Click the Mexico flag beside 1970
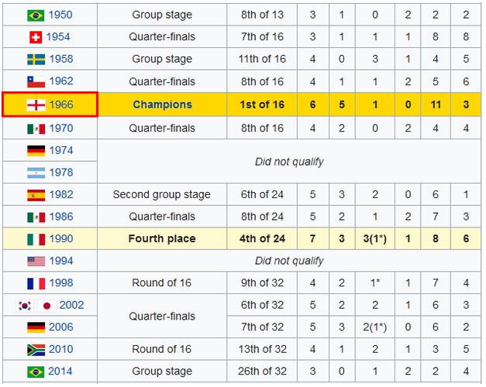This screenshot has width=486, height=387. (x=36, y=128)
